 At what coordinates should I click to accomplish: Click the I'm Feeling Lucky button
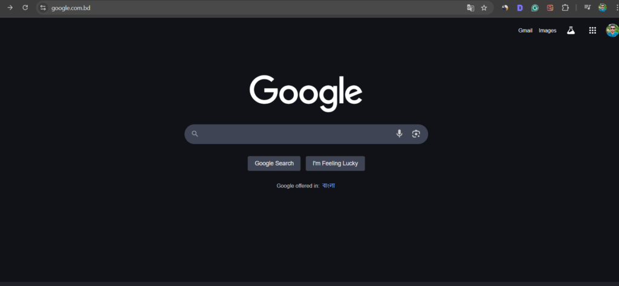[x=335, y=164]
